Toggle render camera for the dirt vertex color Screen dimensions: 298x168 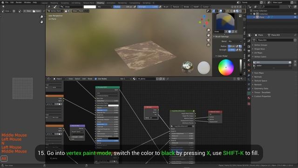point(290,62)
